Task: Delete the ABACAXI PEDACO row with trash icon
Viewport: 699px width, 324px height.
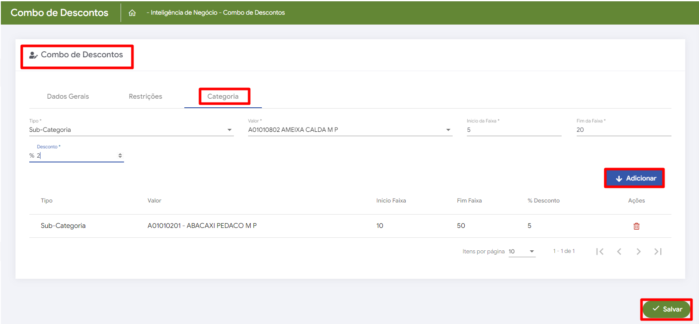Action: click(636, 226)
